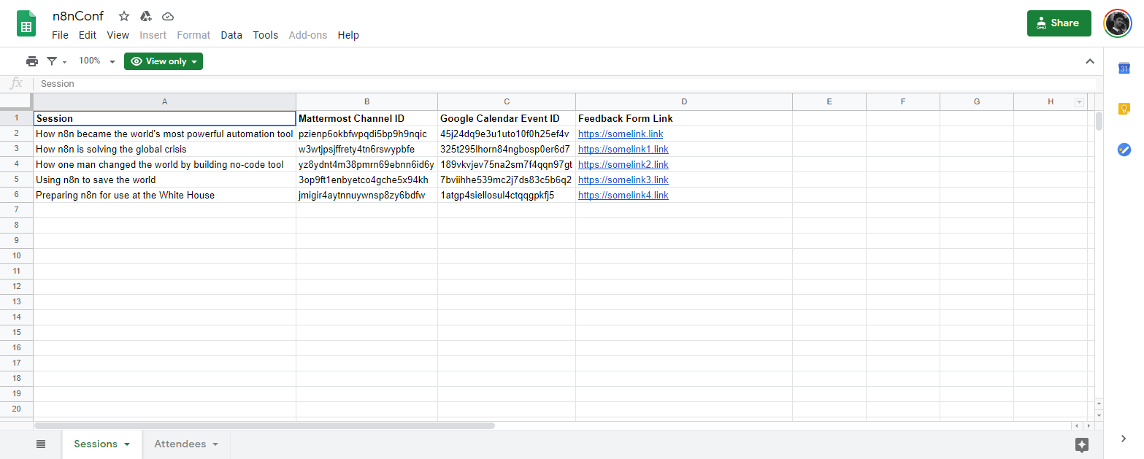
Task: Select cell 'Using n8n to save the world'
Action: point(164,180)
